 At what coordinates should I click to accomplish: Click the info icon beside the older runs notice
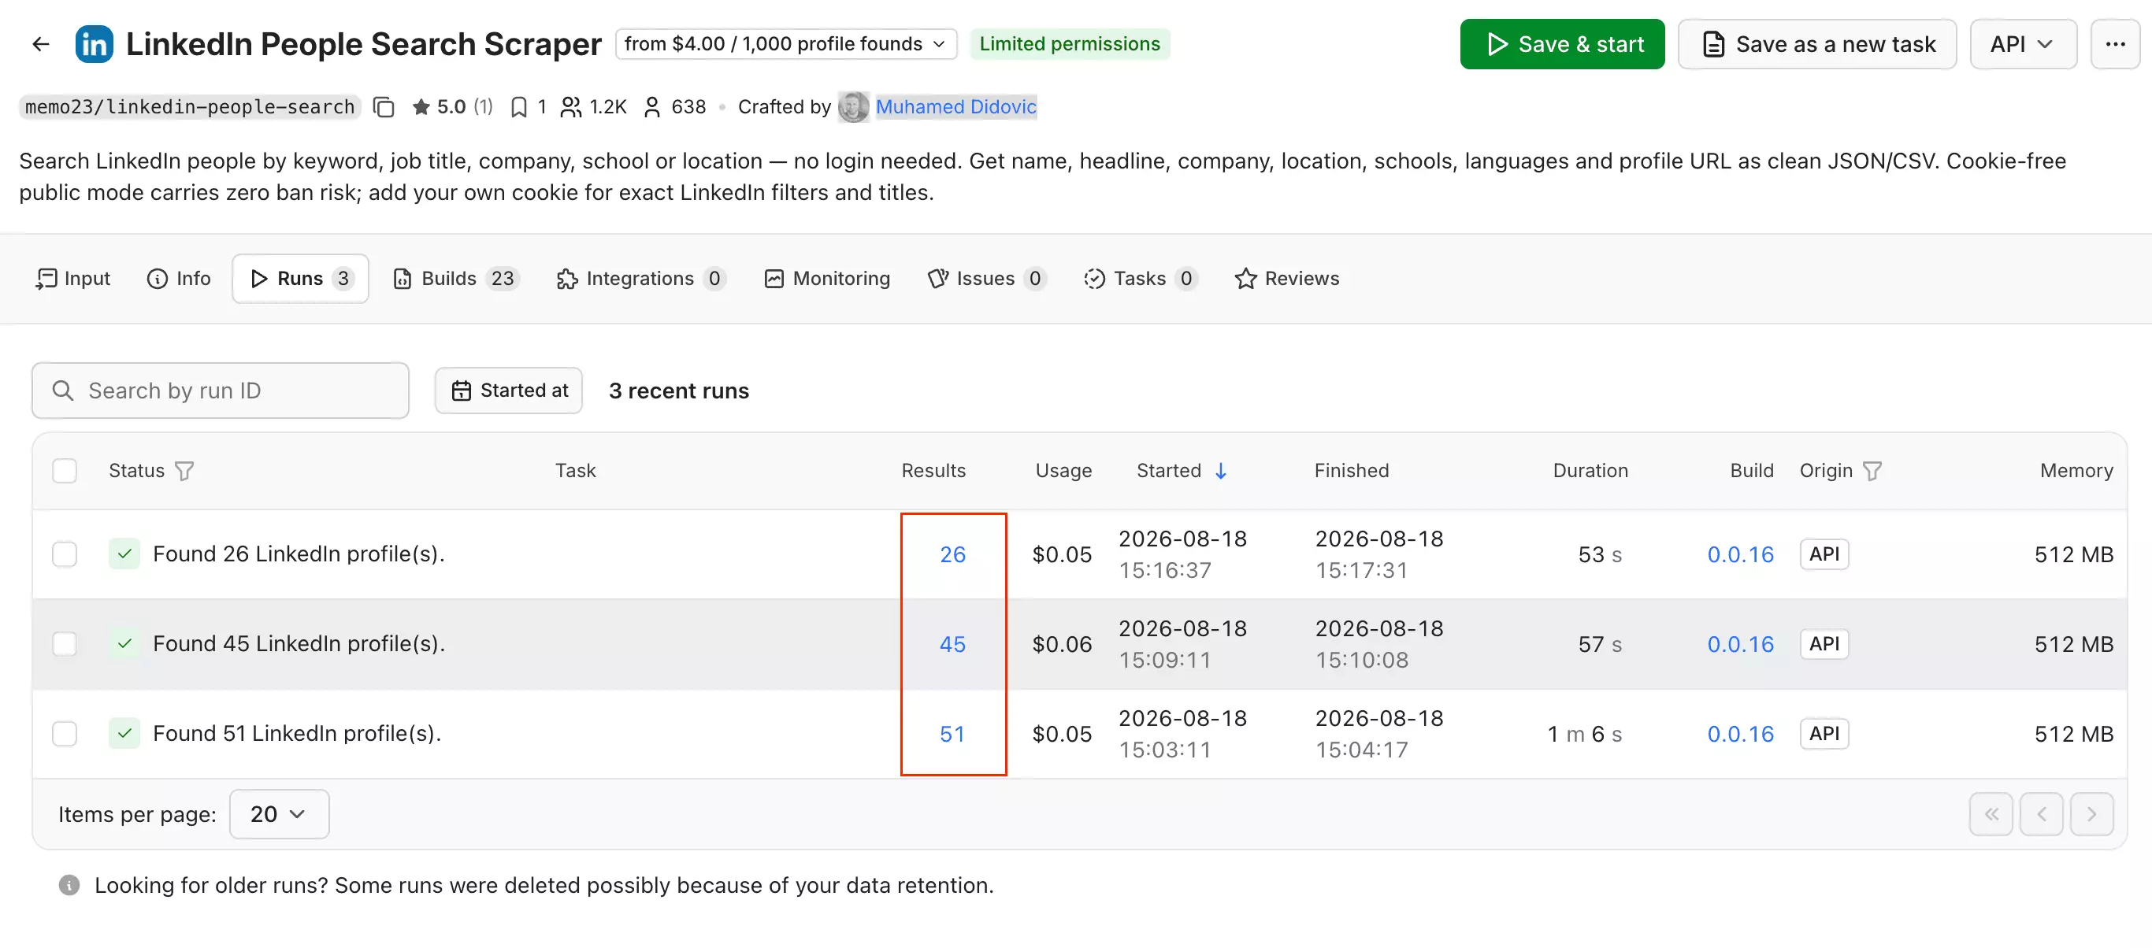coord(69,885)
